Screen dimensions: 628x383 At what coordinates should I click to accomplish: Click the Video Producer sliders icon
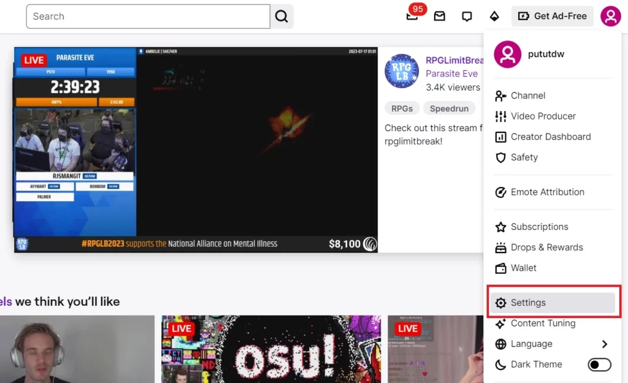(x=500, y=116)
